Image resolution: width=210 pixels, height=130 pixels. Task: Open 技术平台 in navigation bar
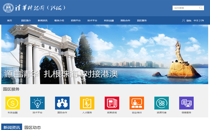point(92,21)
